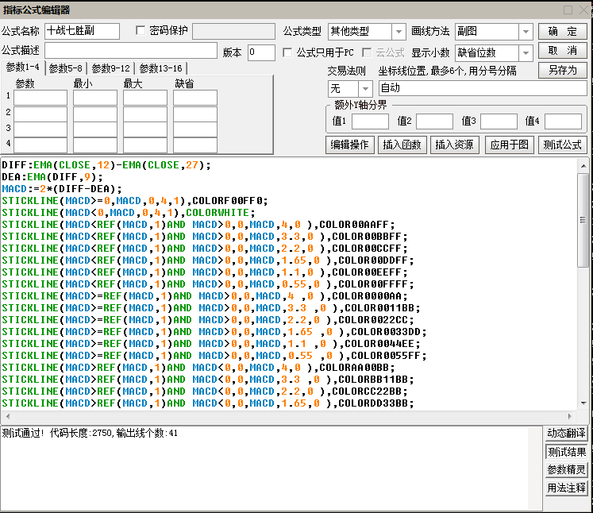Click the DEA:EMA(DIFF,9) code line
The image size is (593, 513).
tap(52, 177)
